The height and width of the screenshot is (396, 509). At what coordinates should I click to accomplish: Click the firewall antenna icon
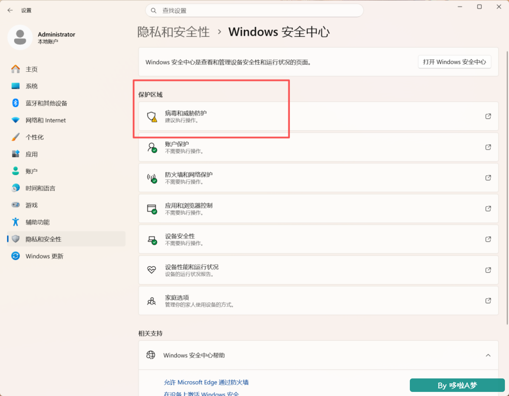pyautogui.click(x=152, y=178)
